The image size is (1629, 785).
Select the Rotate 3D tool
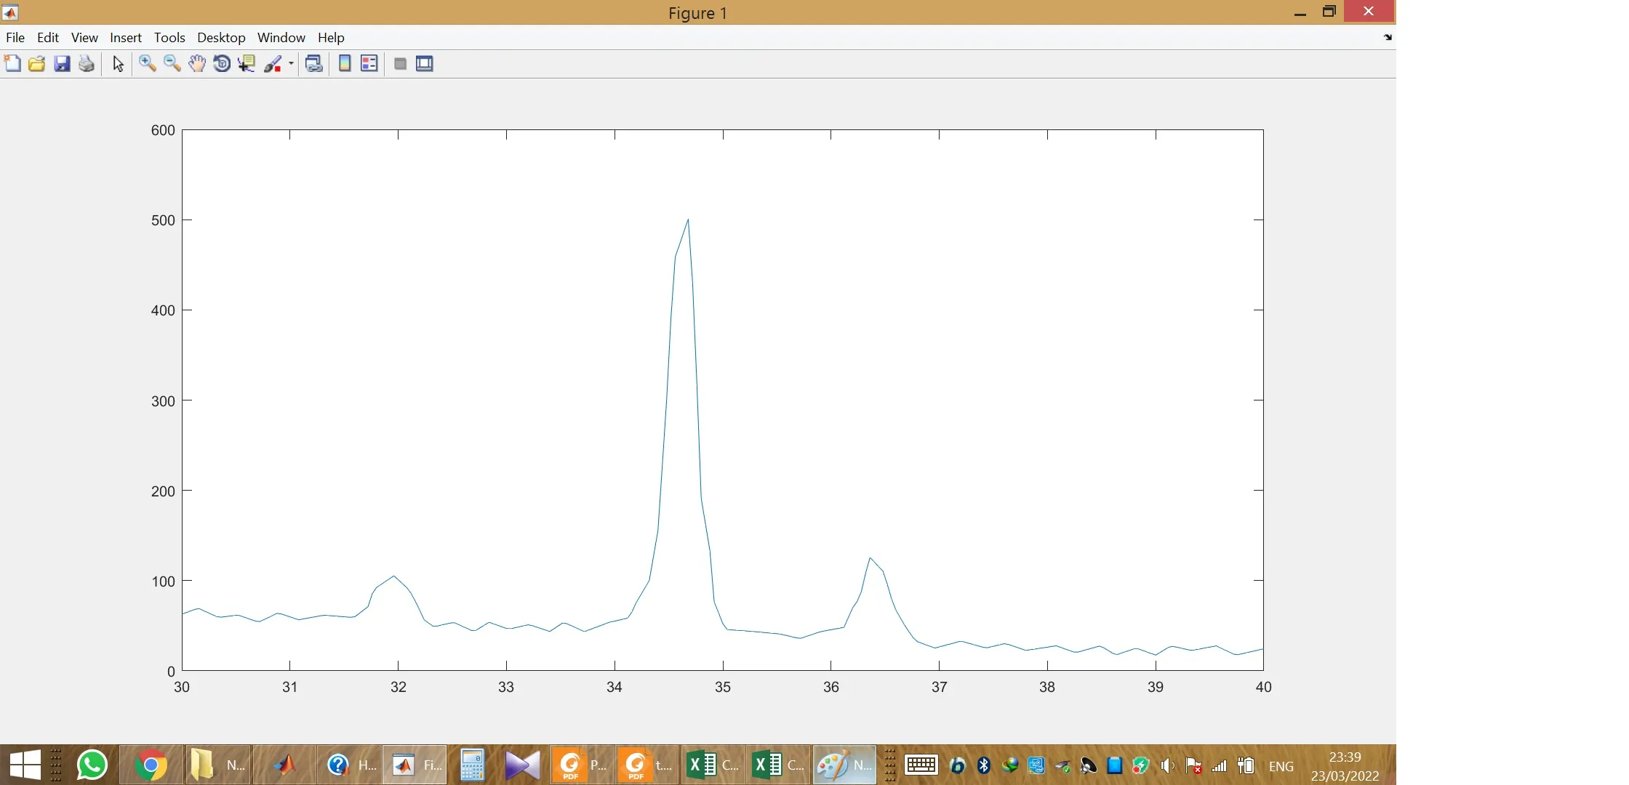(x=222, y=64)
